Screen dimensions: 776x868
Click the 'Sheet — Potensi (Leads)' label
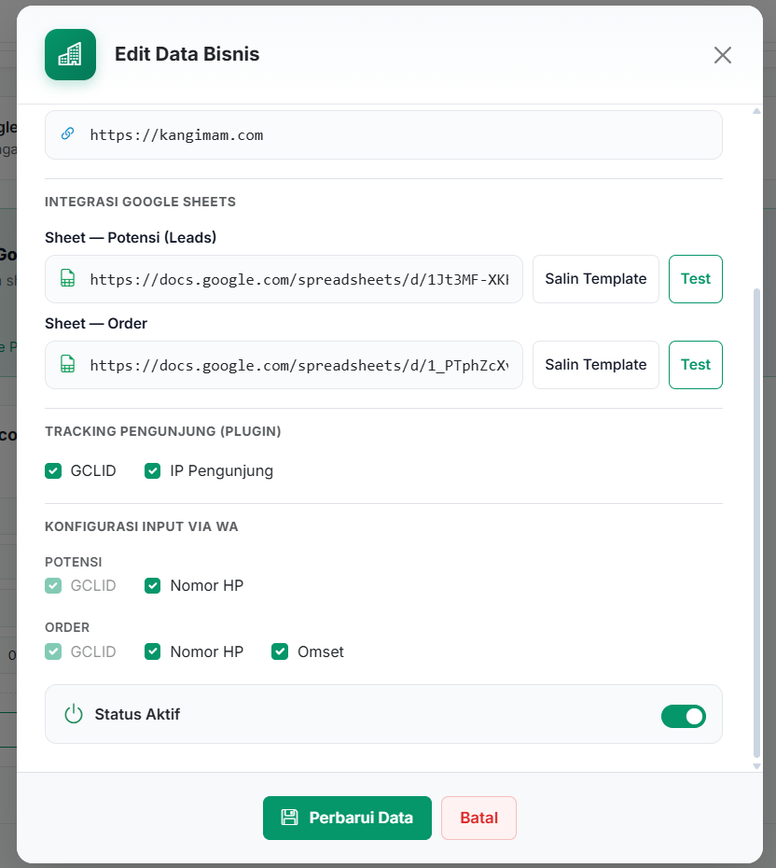[131, 237]
